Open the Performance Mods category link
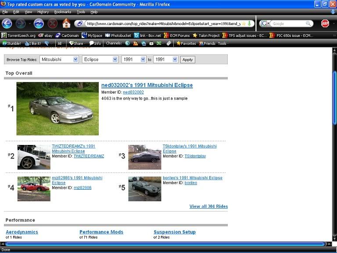The image size is (337, 253). (x=101, y=232)
